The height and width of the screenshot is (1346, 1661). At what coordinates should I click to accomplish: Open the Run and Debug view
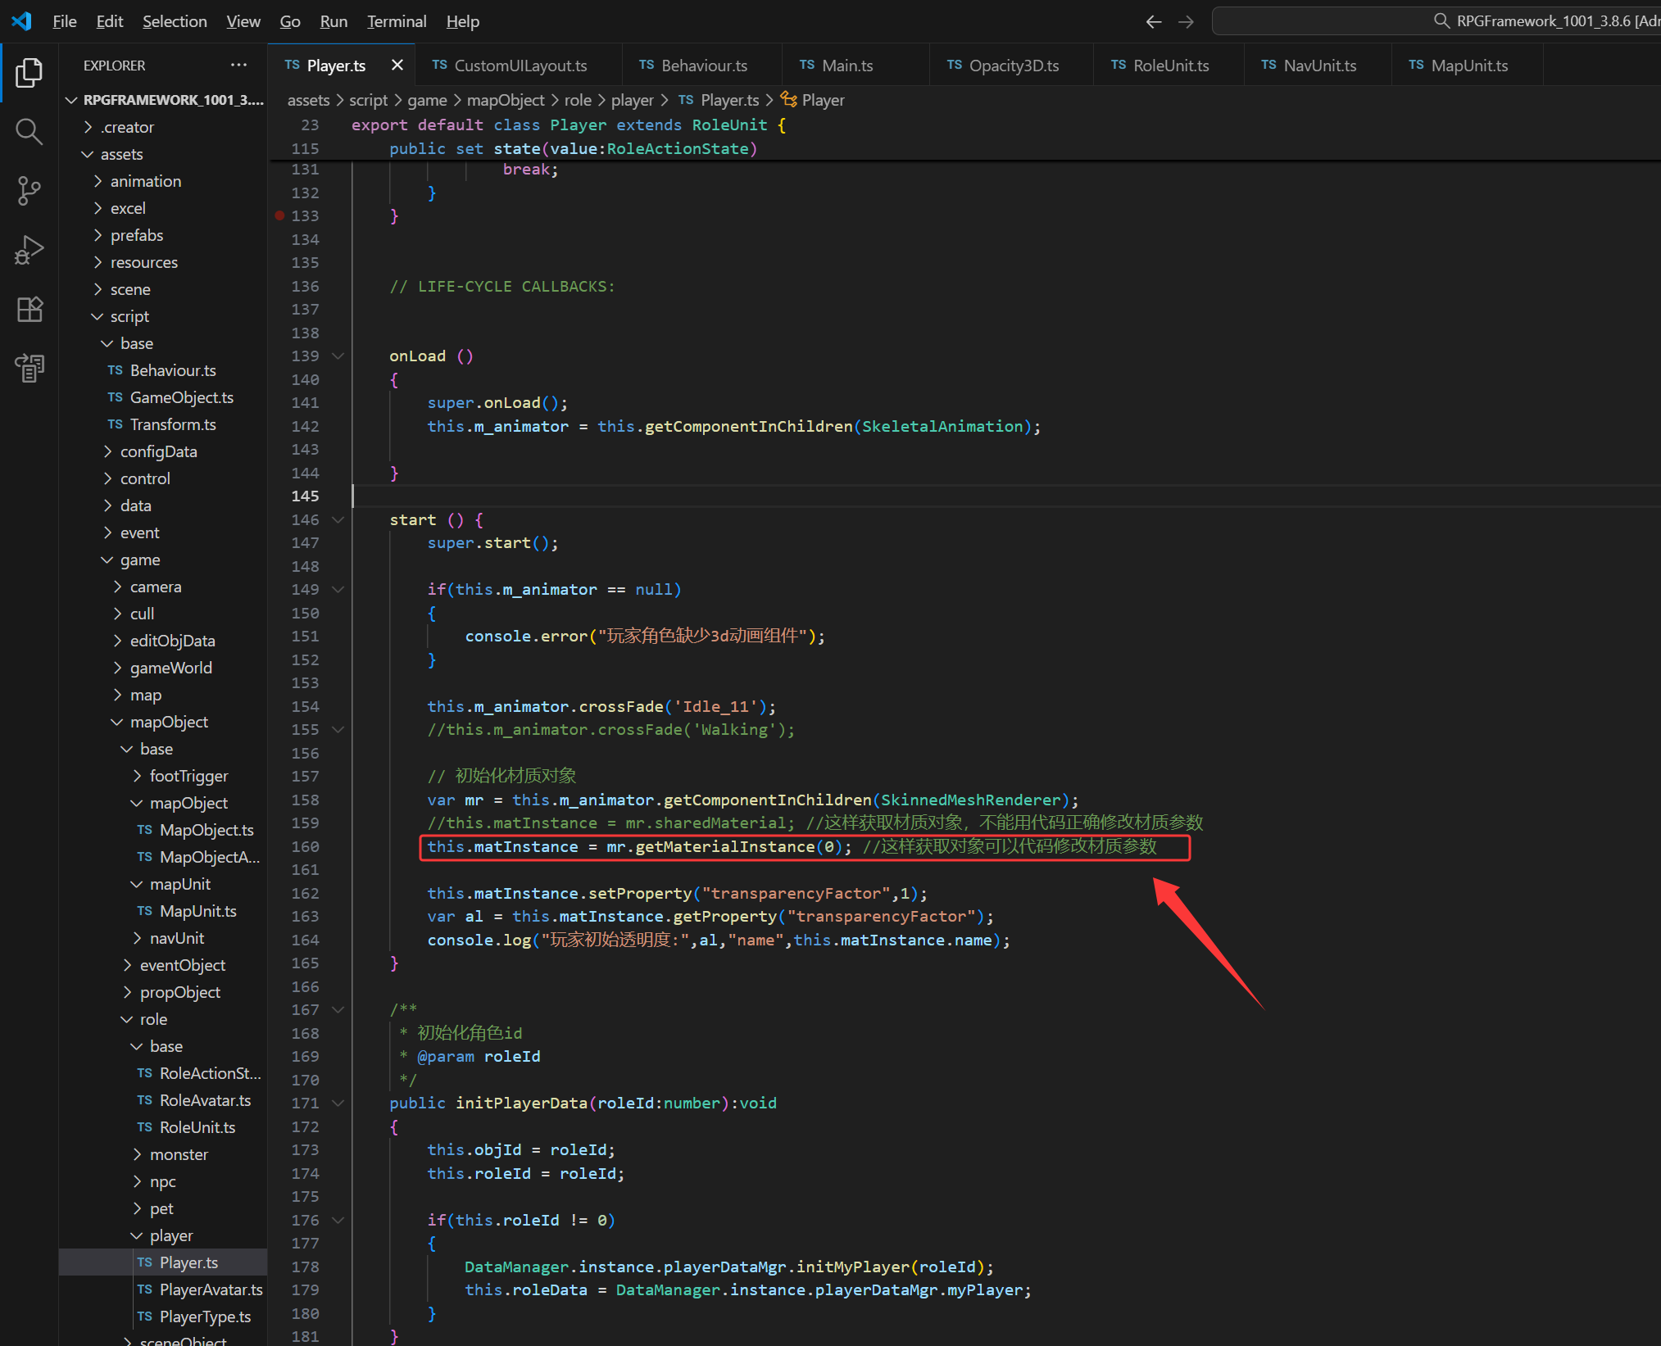click(29, 250)
